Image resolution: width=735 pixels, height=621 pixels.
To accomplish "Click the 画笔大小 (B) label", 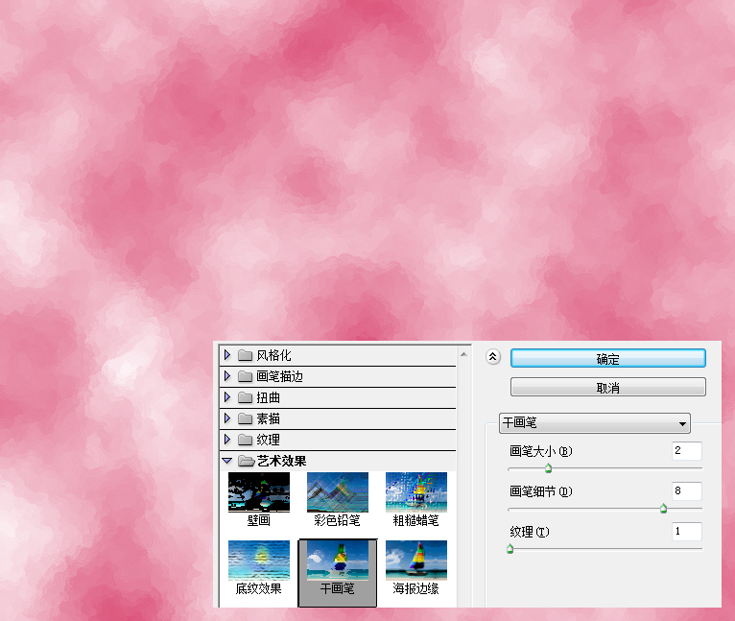I will [x=541, y=451].
